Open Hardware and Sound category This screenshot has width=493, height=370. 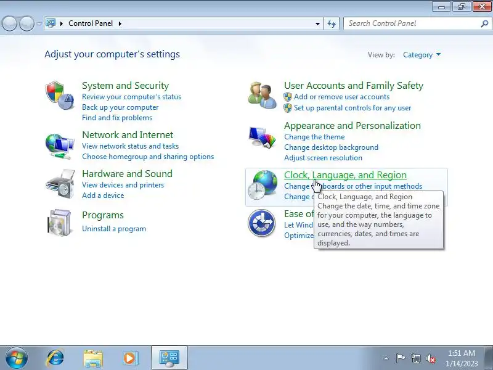coord(128,174)
